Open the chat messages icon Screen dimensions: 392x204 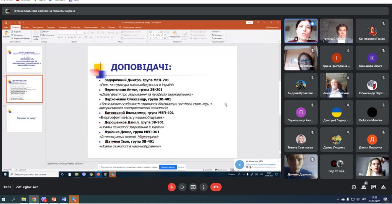pos(374,187)
